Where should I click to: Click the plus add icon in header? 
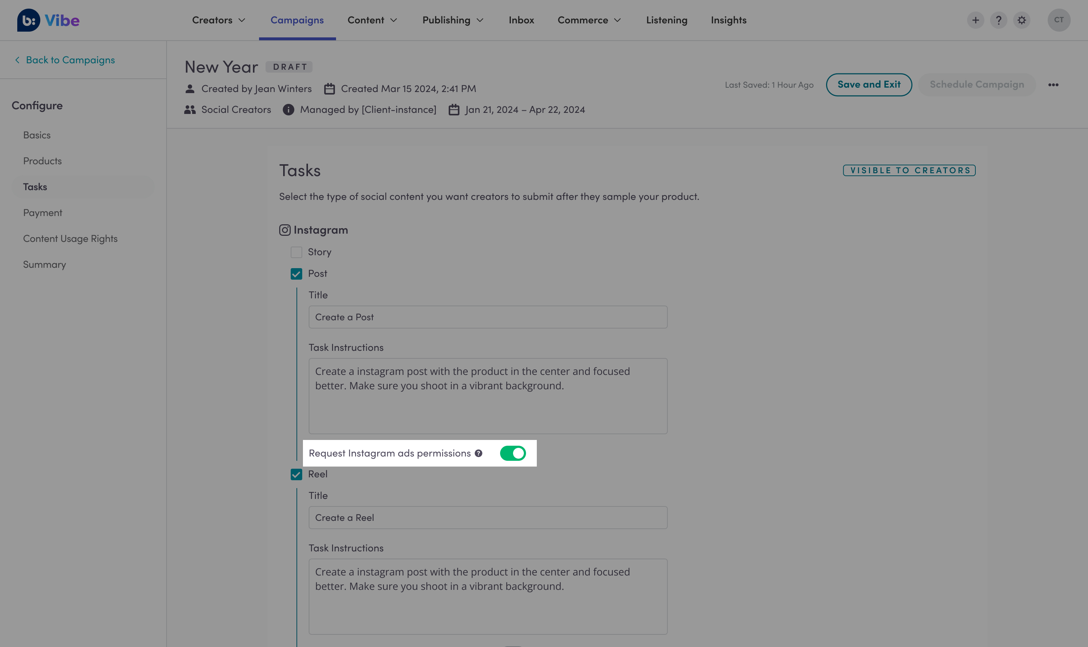(x=975, y=20)
